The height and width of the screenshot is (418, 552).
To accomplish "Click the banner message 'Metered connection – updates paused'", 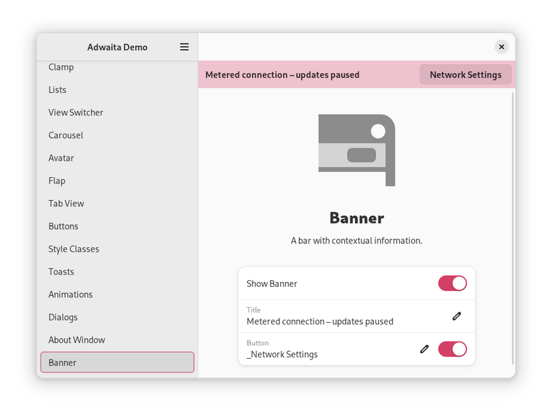I will (282, 75).
